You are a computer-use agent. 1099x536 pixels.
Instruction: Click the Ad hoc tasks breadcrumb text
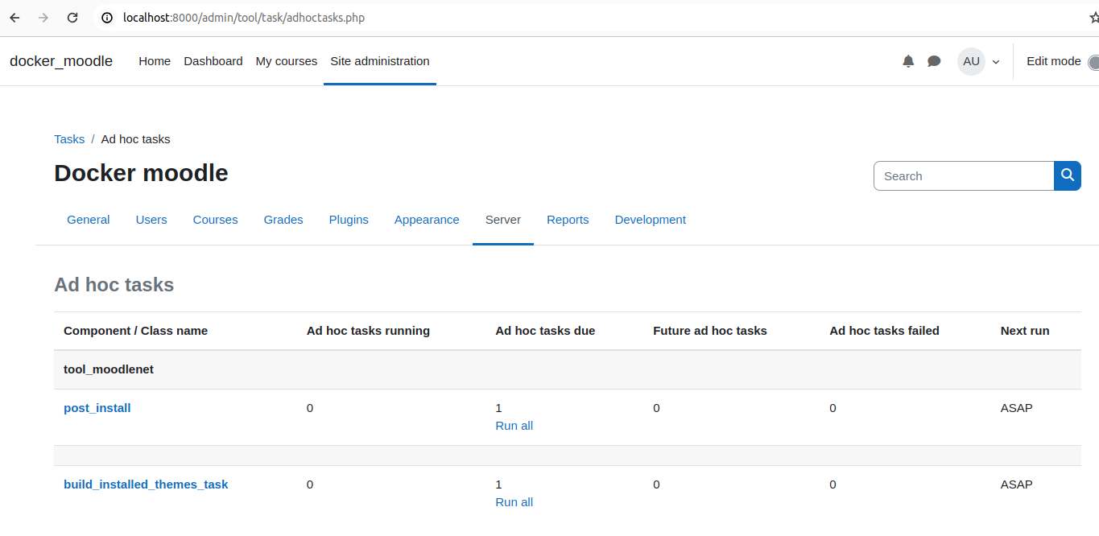pyautogui.click(x=135, y=139)
